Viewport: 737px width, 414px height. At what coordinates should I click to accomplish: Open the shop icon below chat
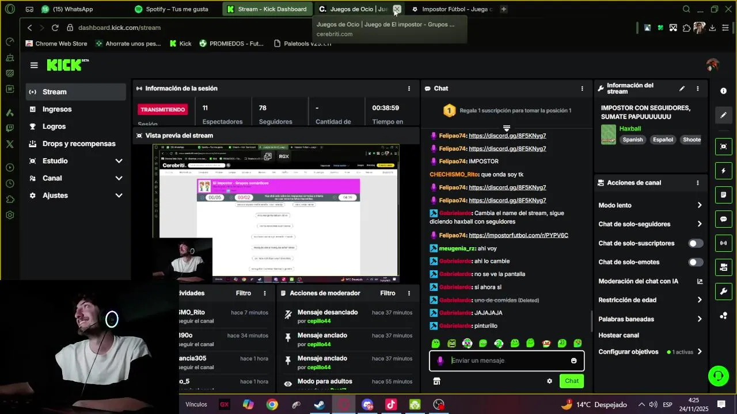(x=436, y=381)
